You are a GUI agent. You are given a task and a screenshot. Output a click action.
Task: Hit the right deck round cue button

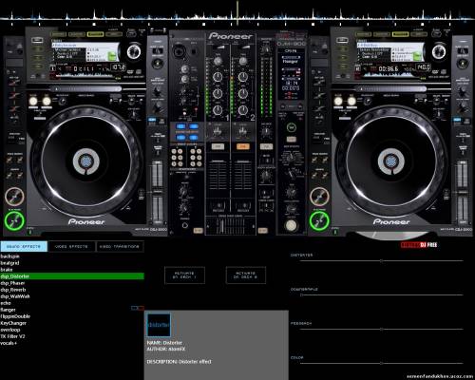pos(319,197)
